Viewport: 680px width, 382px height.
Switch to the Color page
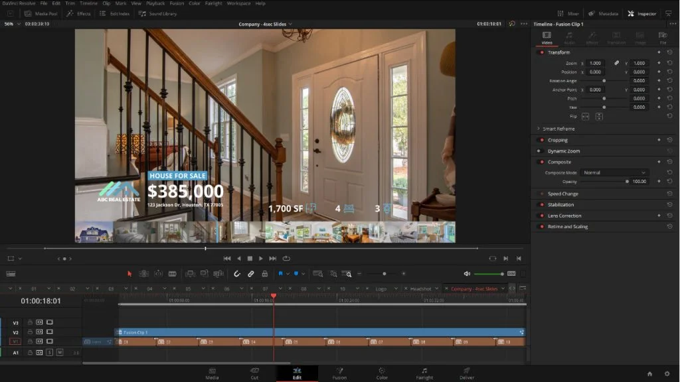pyautogui.click(x=382, y=373)
